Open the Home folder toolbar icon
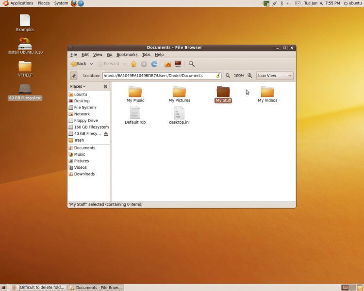The image size is (364, 291). click(x=168, y=64)
